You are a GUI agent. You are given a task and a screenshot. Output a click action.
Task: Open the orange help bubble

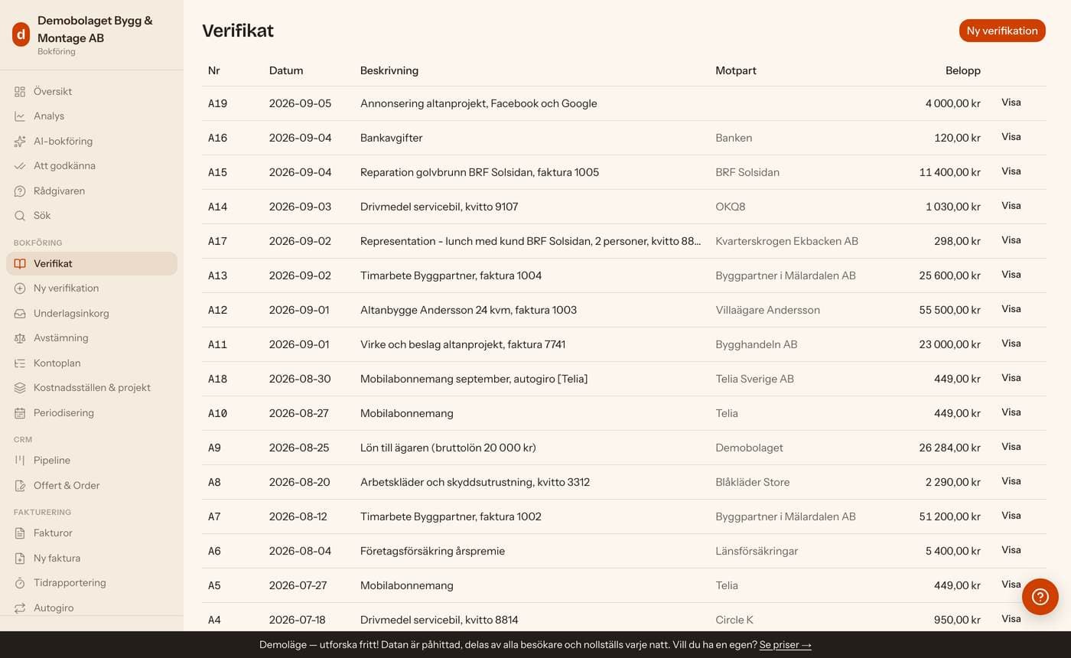coord(1040,597)
